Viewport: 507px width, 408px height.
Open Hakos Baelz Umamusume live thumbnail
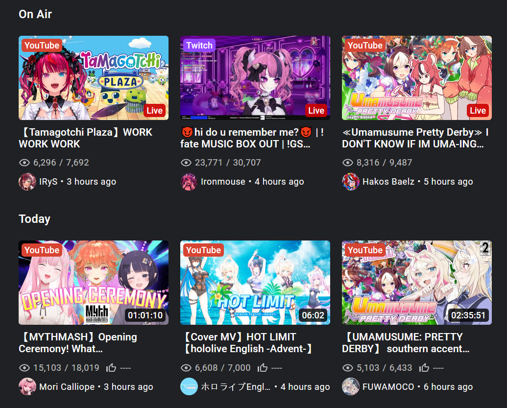pyautogui.click(x=417, y=78)
